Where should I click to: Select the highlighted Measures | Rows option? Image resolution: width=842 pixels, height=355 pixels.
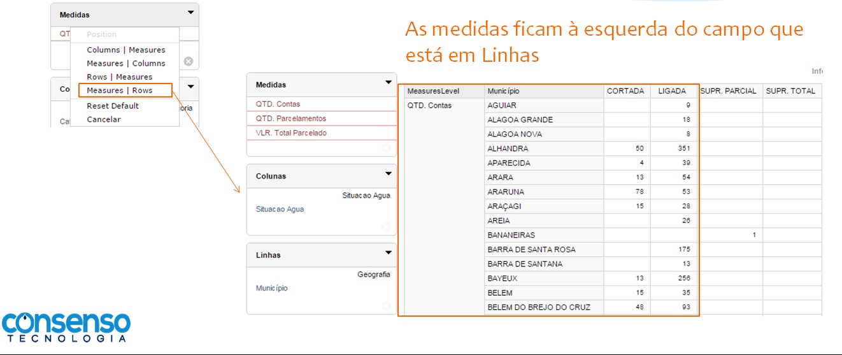[119, 91]
